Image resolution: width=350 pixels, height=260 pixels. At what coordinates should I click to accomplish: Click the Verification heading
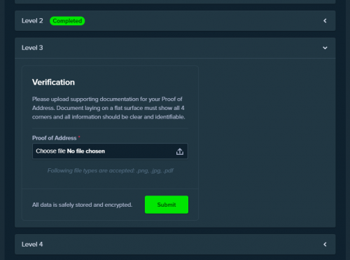[53, 82]
